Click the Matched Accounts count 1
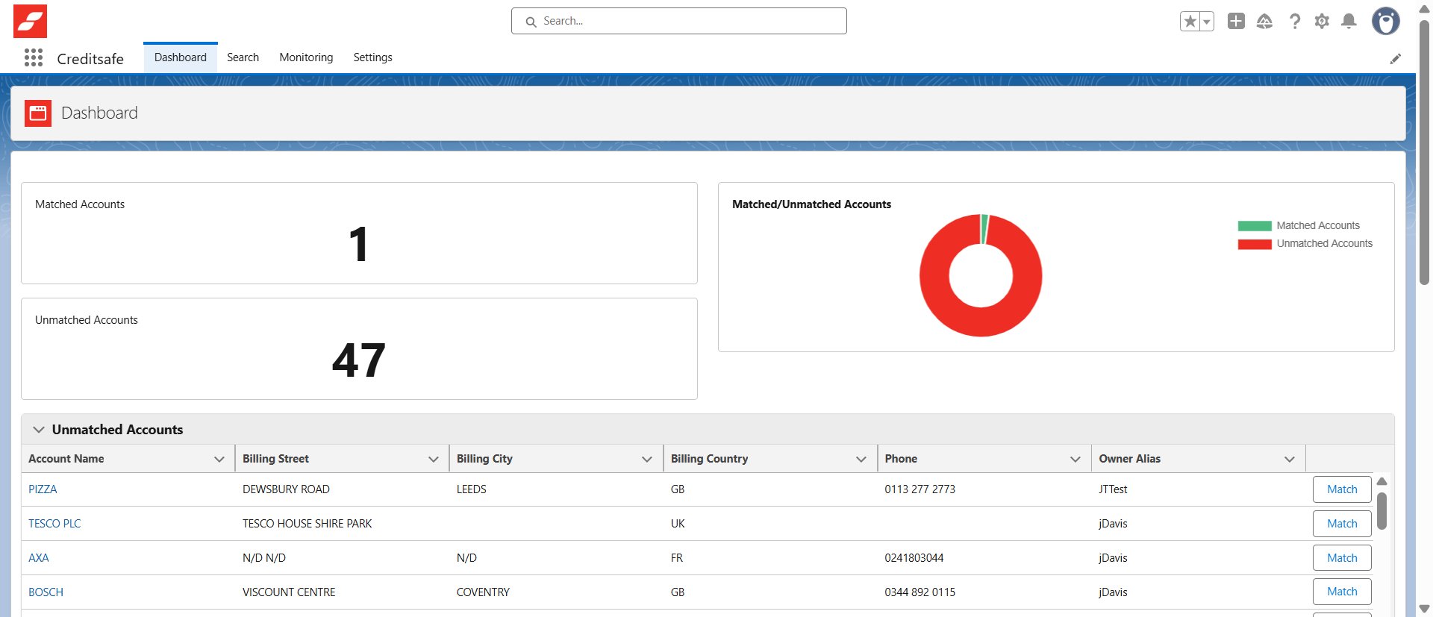1433x617 pixels. [x=359, y=245]
